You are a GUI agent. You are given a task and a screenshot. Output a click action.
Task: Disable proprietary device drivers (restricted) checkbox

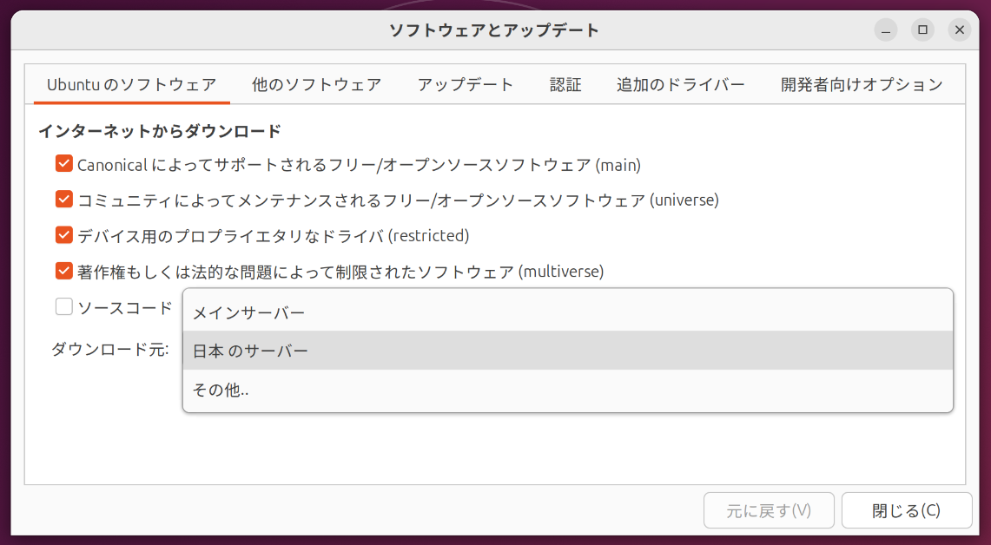pyautogui.click(x=63, y=235)
